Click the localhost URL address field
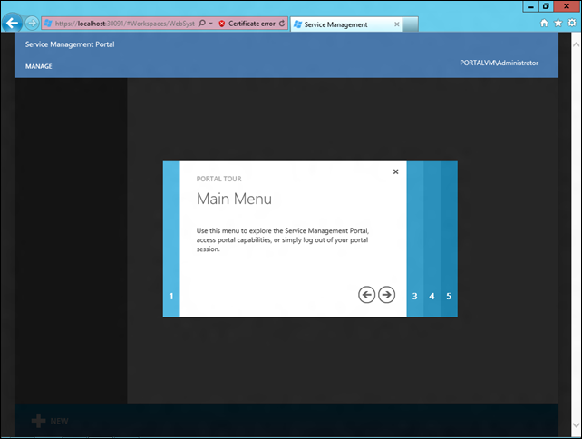This screenshot has width=582, height=439. click(118, 24)
